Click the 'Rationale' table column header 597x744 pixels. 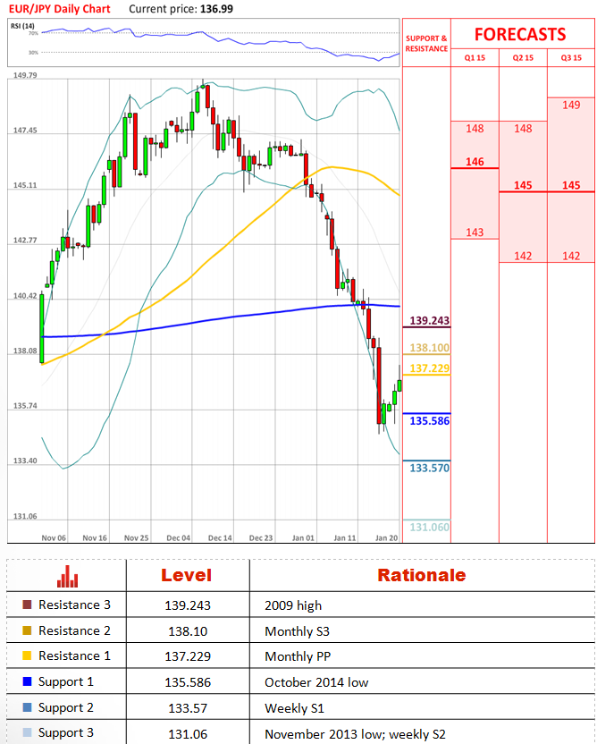click(422, 576)
